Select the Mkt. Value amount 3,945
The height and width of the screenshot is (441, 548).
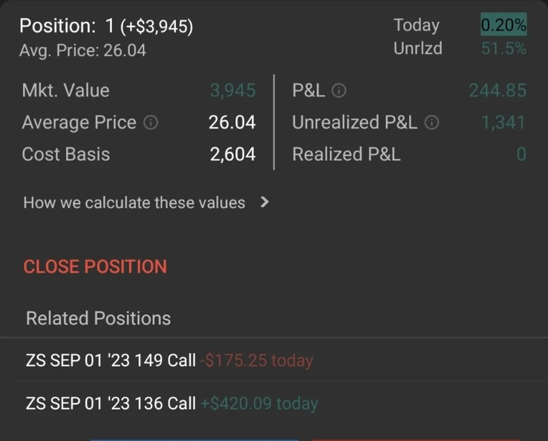(x=232, y=91)
